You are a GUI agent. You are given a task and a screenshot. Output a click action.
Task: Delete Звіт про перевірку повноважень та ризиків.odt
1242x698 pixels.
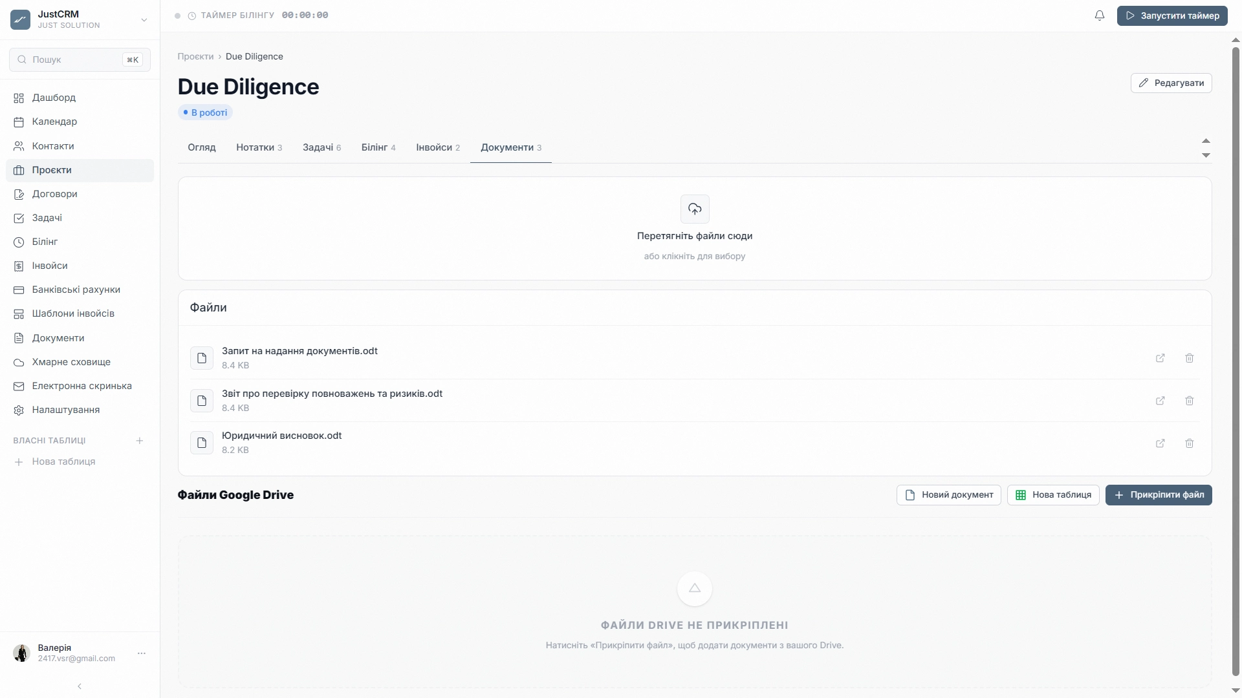pyautogui.click(x=1190, y=401)
